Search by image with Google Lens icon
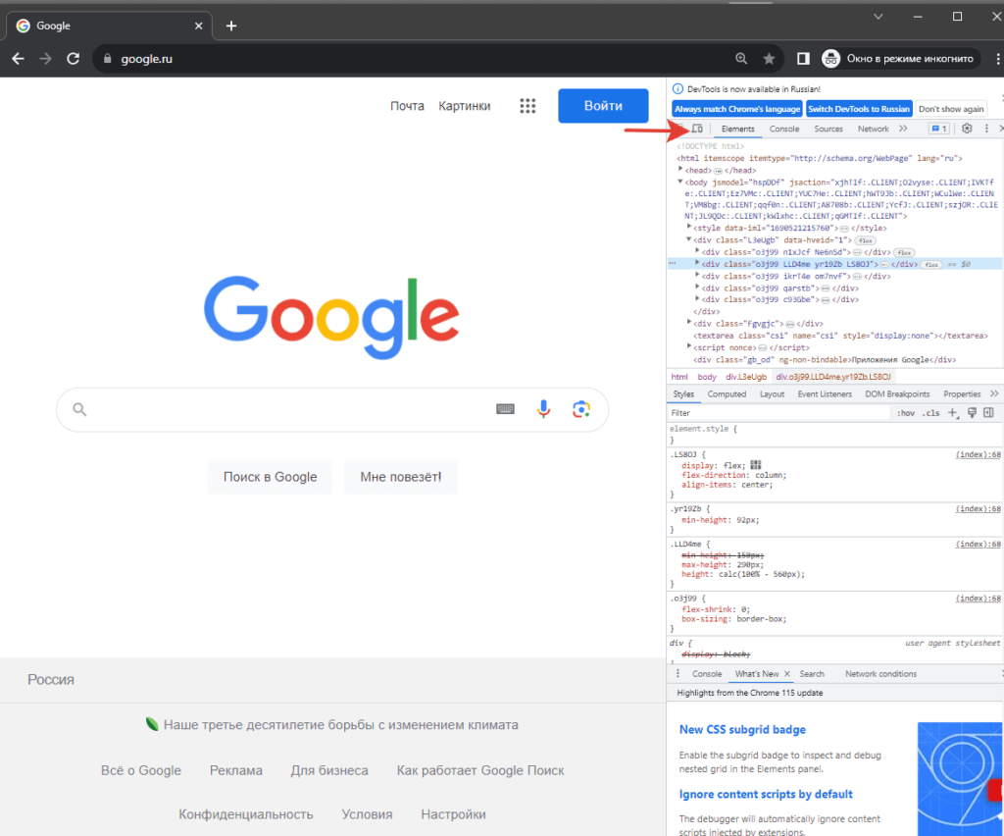Viewport: 1004px width, 836px height. [x=581, y=409]
